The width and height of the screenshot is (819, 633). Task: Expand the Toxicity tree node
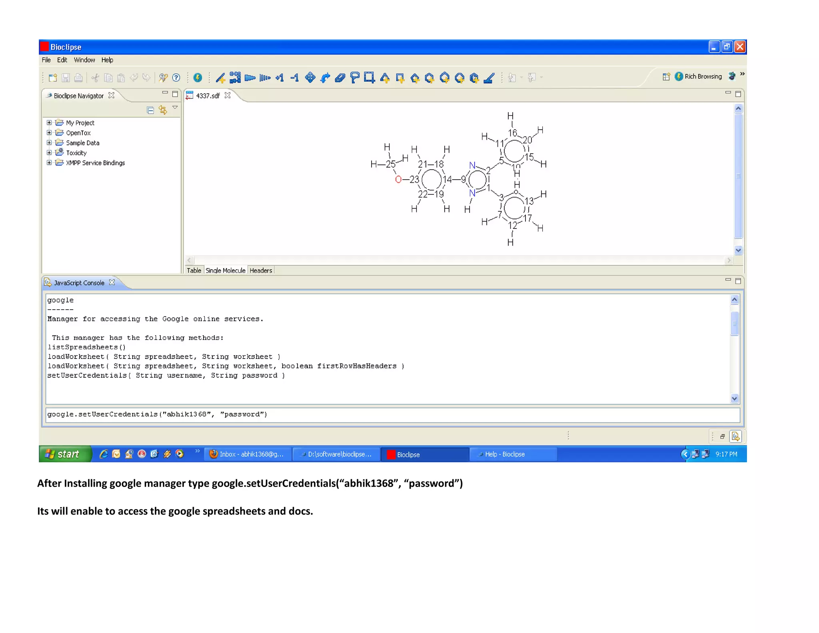tap(49, 153)
